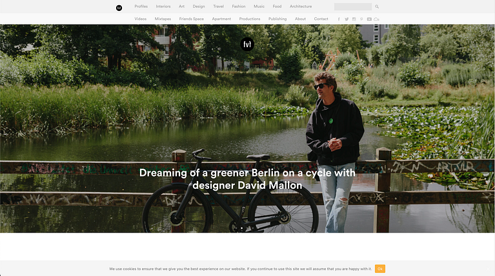The image size is (495, 276).
Task: Open the 'Dreaming of a greener Berlin' article headline
Action: 247,179
